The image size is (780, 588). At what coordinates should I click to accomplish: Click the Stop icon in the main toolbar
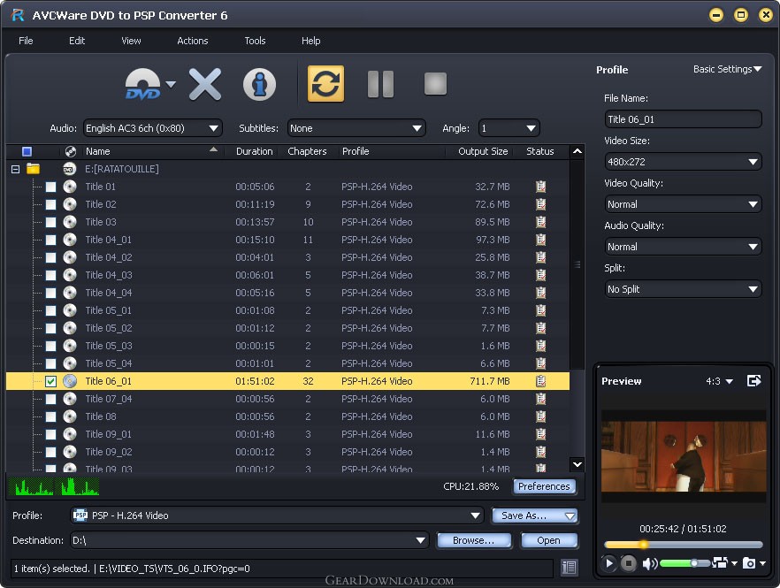pyautogui.click(x=435, y=84)
